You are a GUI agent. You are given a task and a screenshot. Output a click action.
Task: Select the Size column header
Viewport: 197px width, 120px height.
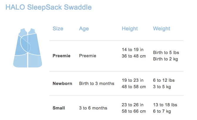click(58, 29)
